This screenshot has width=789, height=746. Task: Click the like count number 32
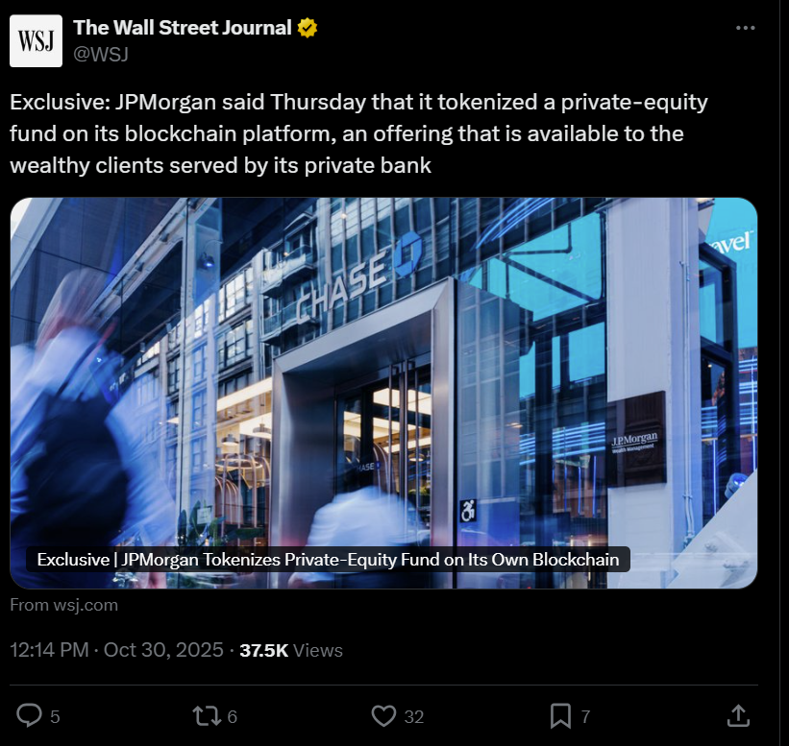click(414, 715)
